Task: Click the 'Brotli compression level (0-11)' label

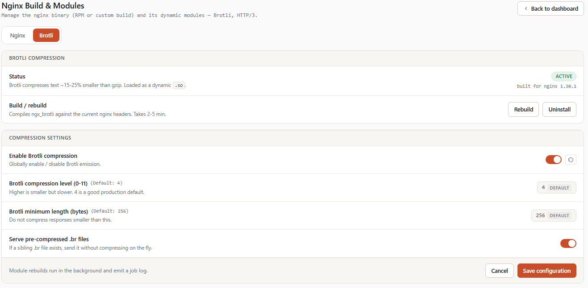Action: point(48,183)
